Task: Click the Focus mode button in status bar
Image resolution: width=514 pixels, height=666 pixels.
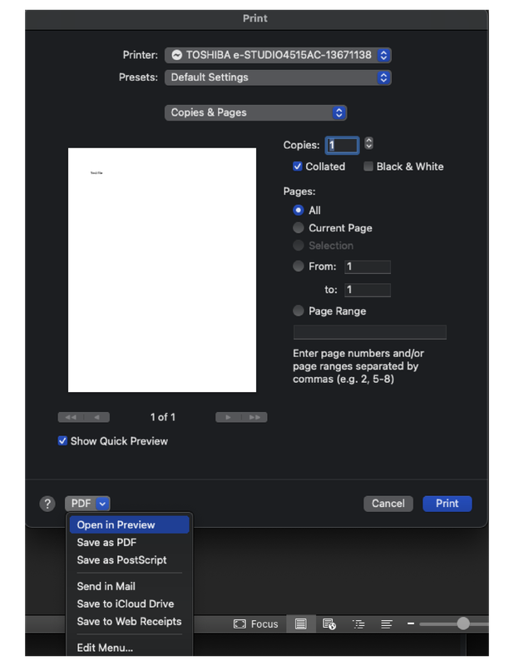Action: pyautogui.click(x=256, y=624)
